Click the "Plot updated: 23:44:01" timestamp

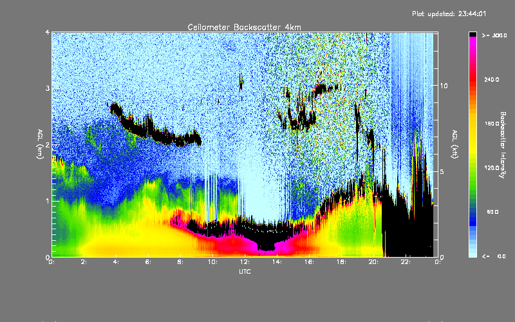pos(449,14)
